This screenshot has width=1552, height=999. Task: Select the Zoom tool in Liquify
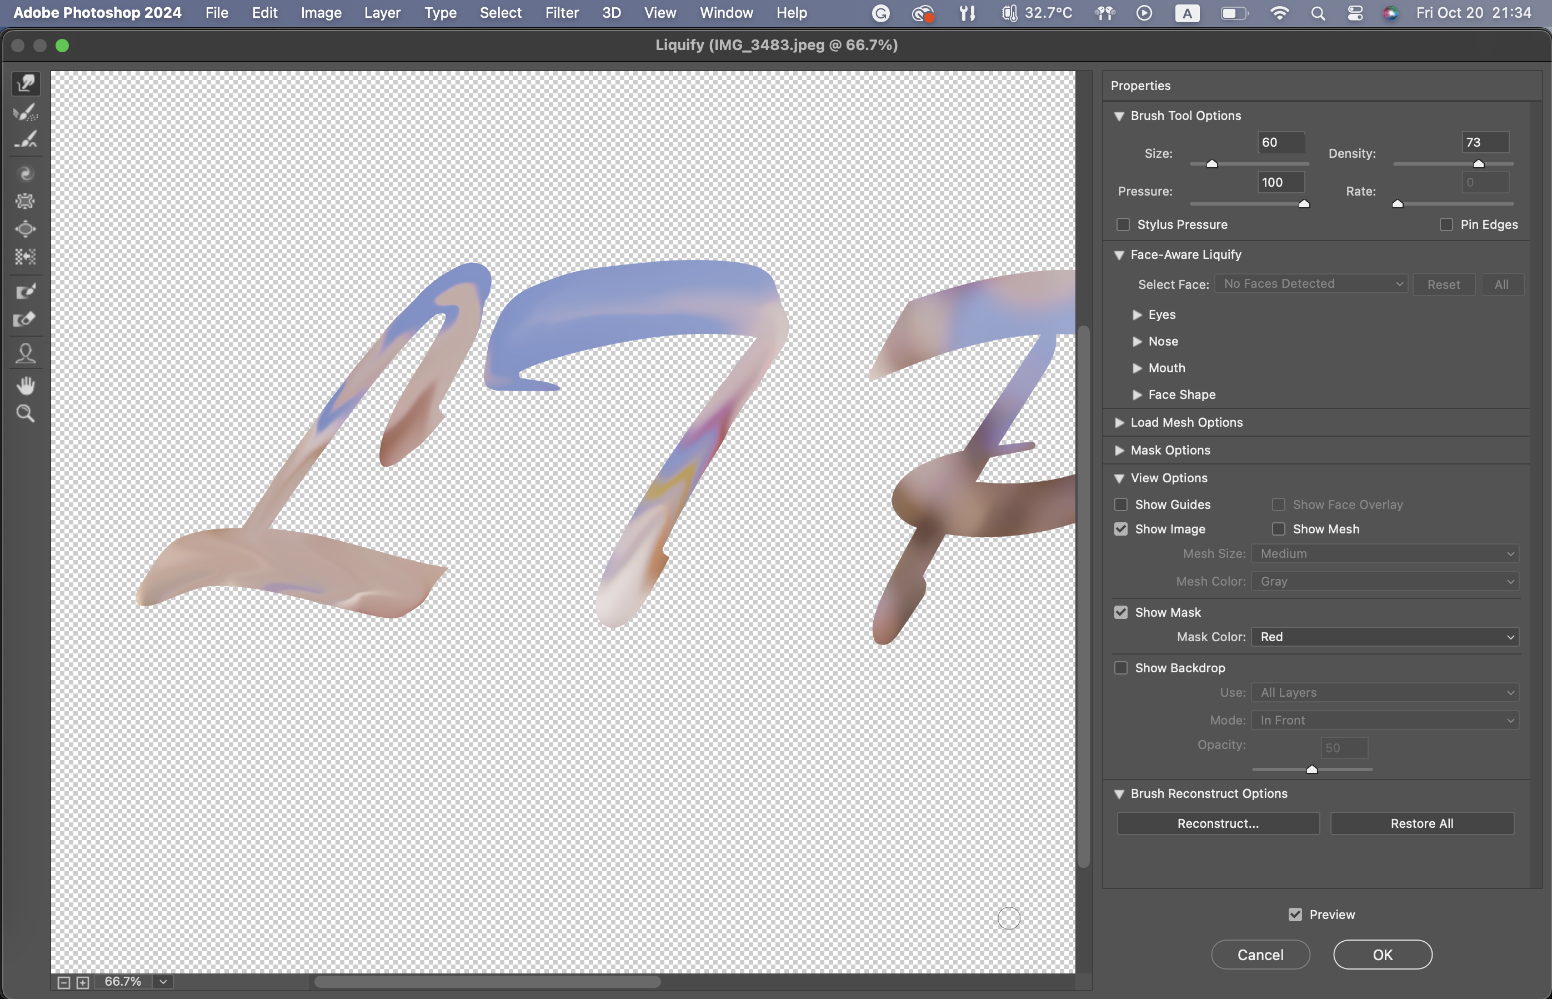[x=26, y=413]
